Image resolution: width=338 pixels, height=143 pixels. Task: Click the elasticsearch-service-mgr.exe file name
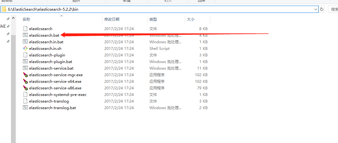(x=56, y=75)
